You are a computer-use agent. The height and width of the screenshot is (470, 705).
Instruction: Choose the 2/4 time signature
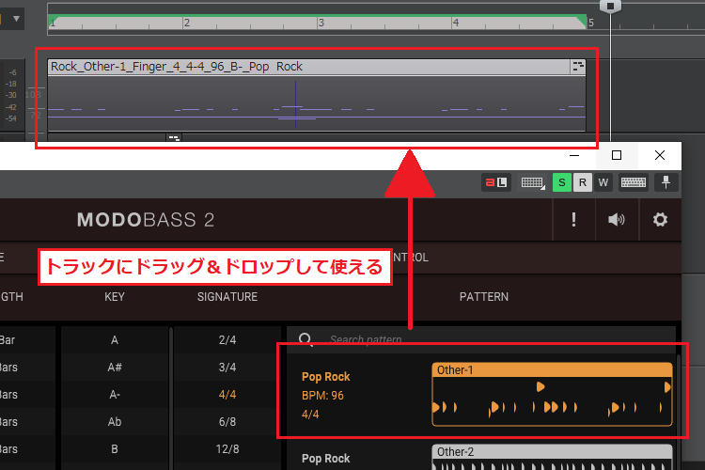coord(227,340)
